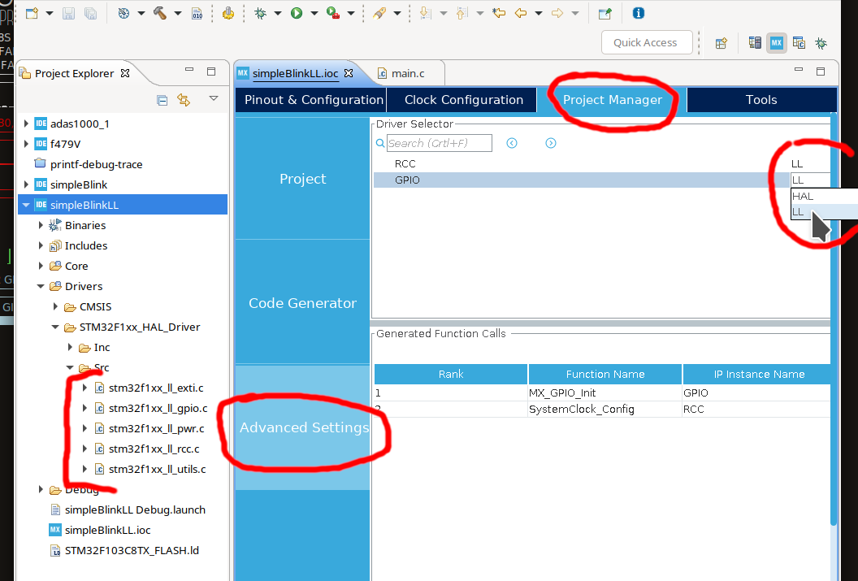858x581 pixels.
Task: Collapse the STM32F1xx_HAL_Driver folder
Action: tap(55, 327)
